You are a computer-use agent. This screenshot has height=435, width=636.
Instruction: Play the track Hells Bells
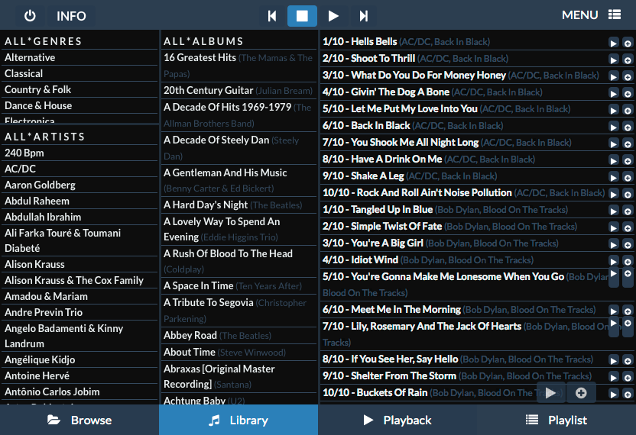(x=613, y=43)
